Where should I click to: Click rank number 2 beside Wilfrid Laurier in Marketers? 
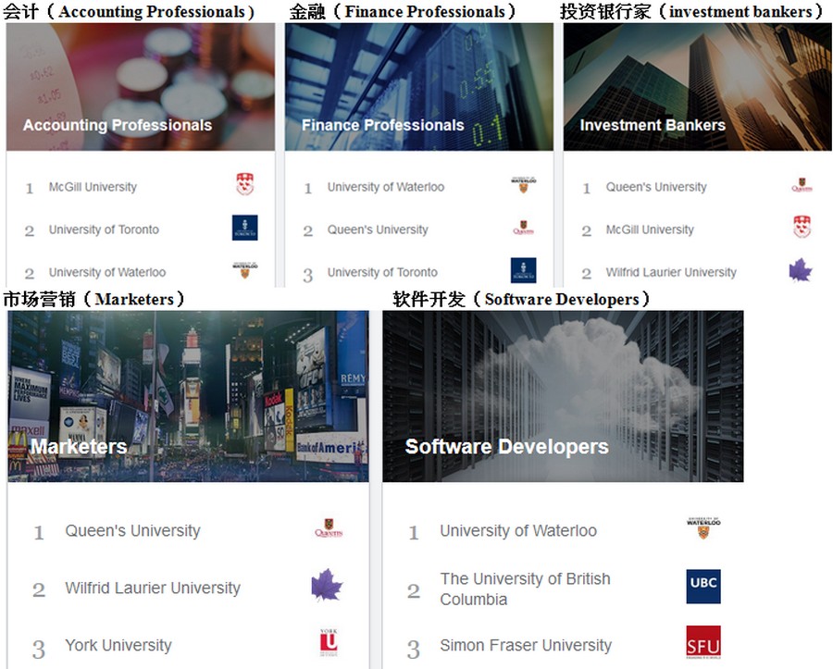[x=39, y=589]
